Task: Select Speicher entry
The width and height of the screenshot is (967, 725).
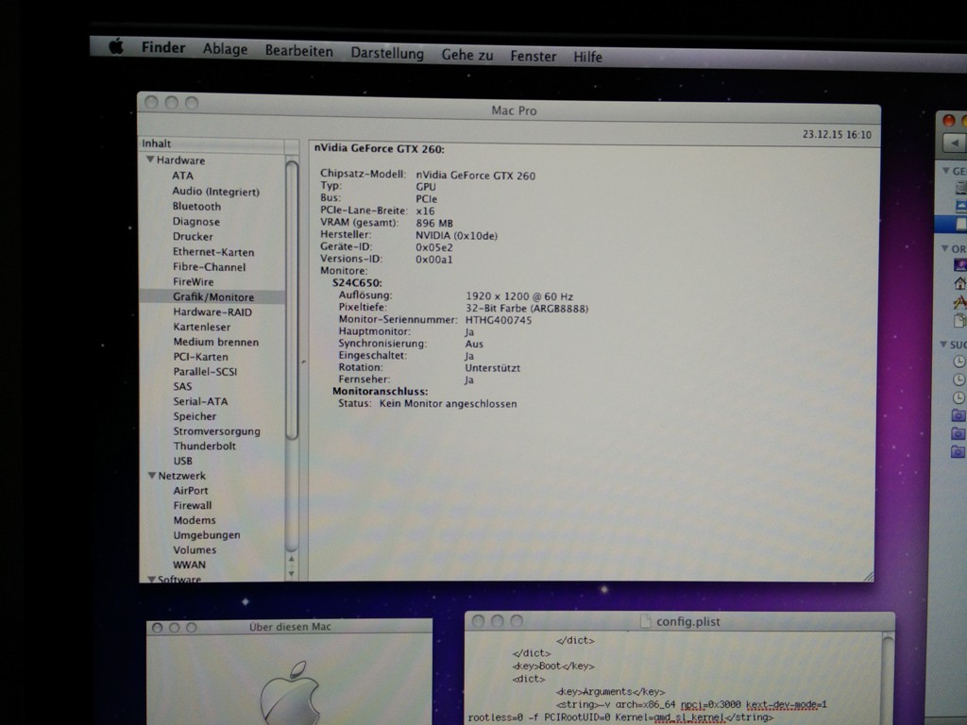Action: (x=195, y=416)
